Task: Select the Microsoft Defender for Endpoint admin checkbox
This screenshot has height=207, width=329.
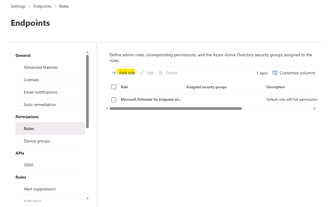Action: click(114, 100)
